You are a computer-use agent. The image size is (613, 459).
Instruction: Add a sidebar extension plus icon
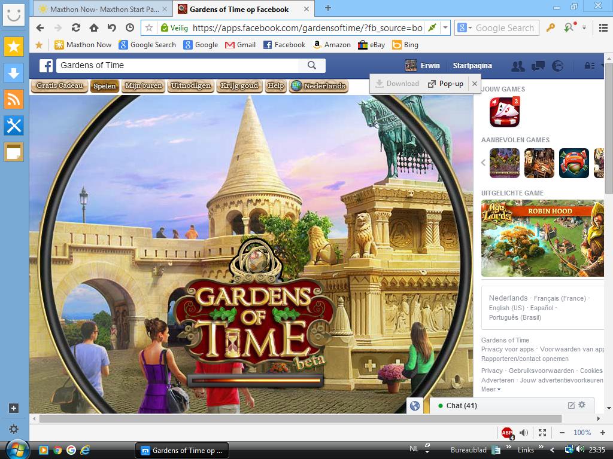click(14, 408)
